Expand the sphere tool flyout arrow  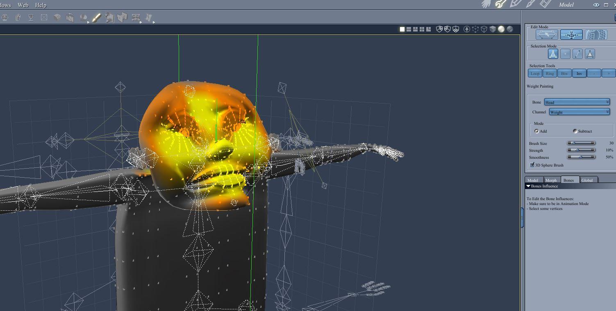tap(88, 22)
